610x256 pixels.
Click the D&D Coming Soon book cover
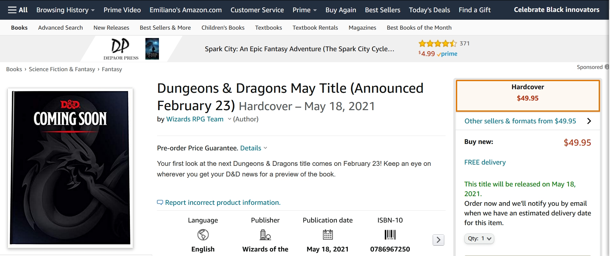click(70, 167)
